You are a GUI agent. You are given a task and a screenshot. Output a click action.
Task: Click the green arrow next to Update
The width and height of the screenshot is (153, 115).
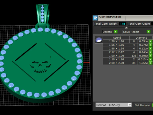[x=116, y=32]
